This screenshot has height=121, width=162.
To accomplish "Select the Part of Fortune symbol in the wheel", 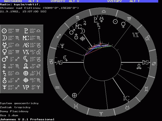I will tap(74, 95).
